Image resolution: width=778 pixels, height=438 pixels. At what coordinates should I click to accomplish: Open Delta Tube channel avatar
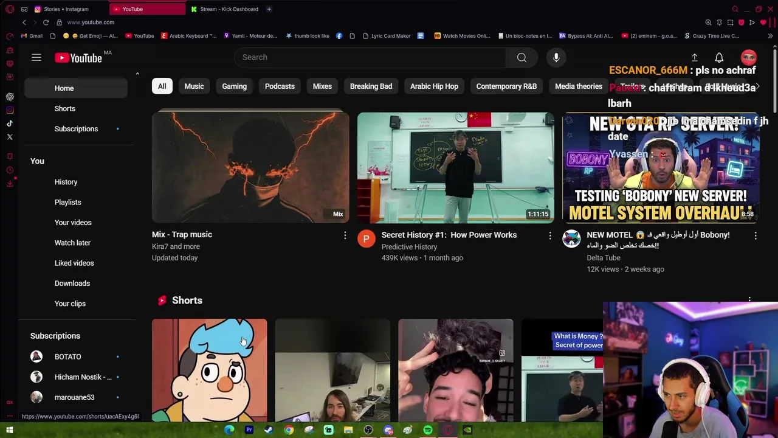click(571, 239)
